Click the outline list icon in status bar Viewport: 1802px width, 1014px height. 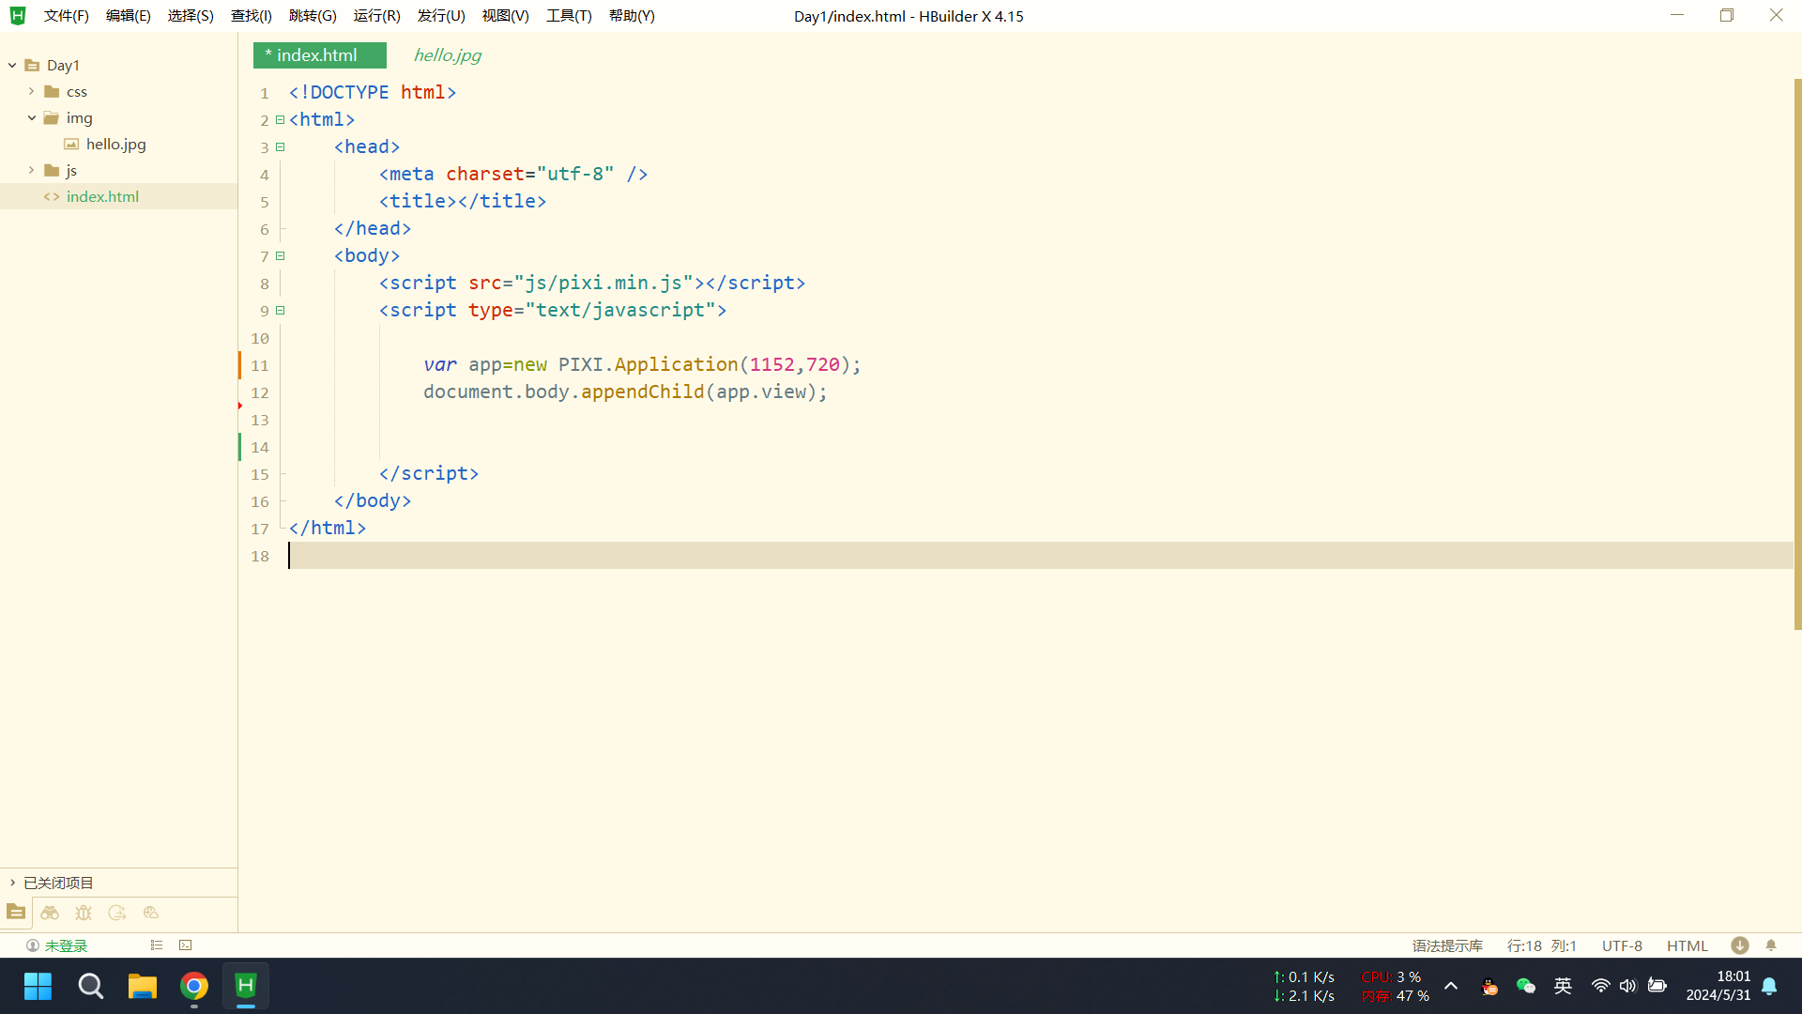(x=157, y=945)
